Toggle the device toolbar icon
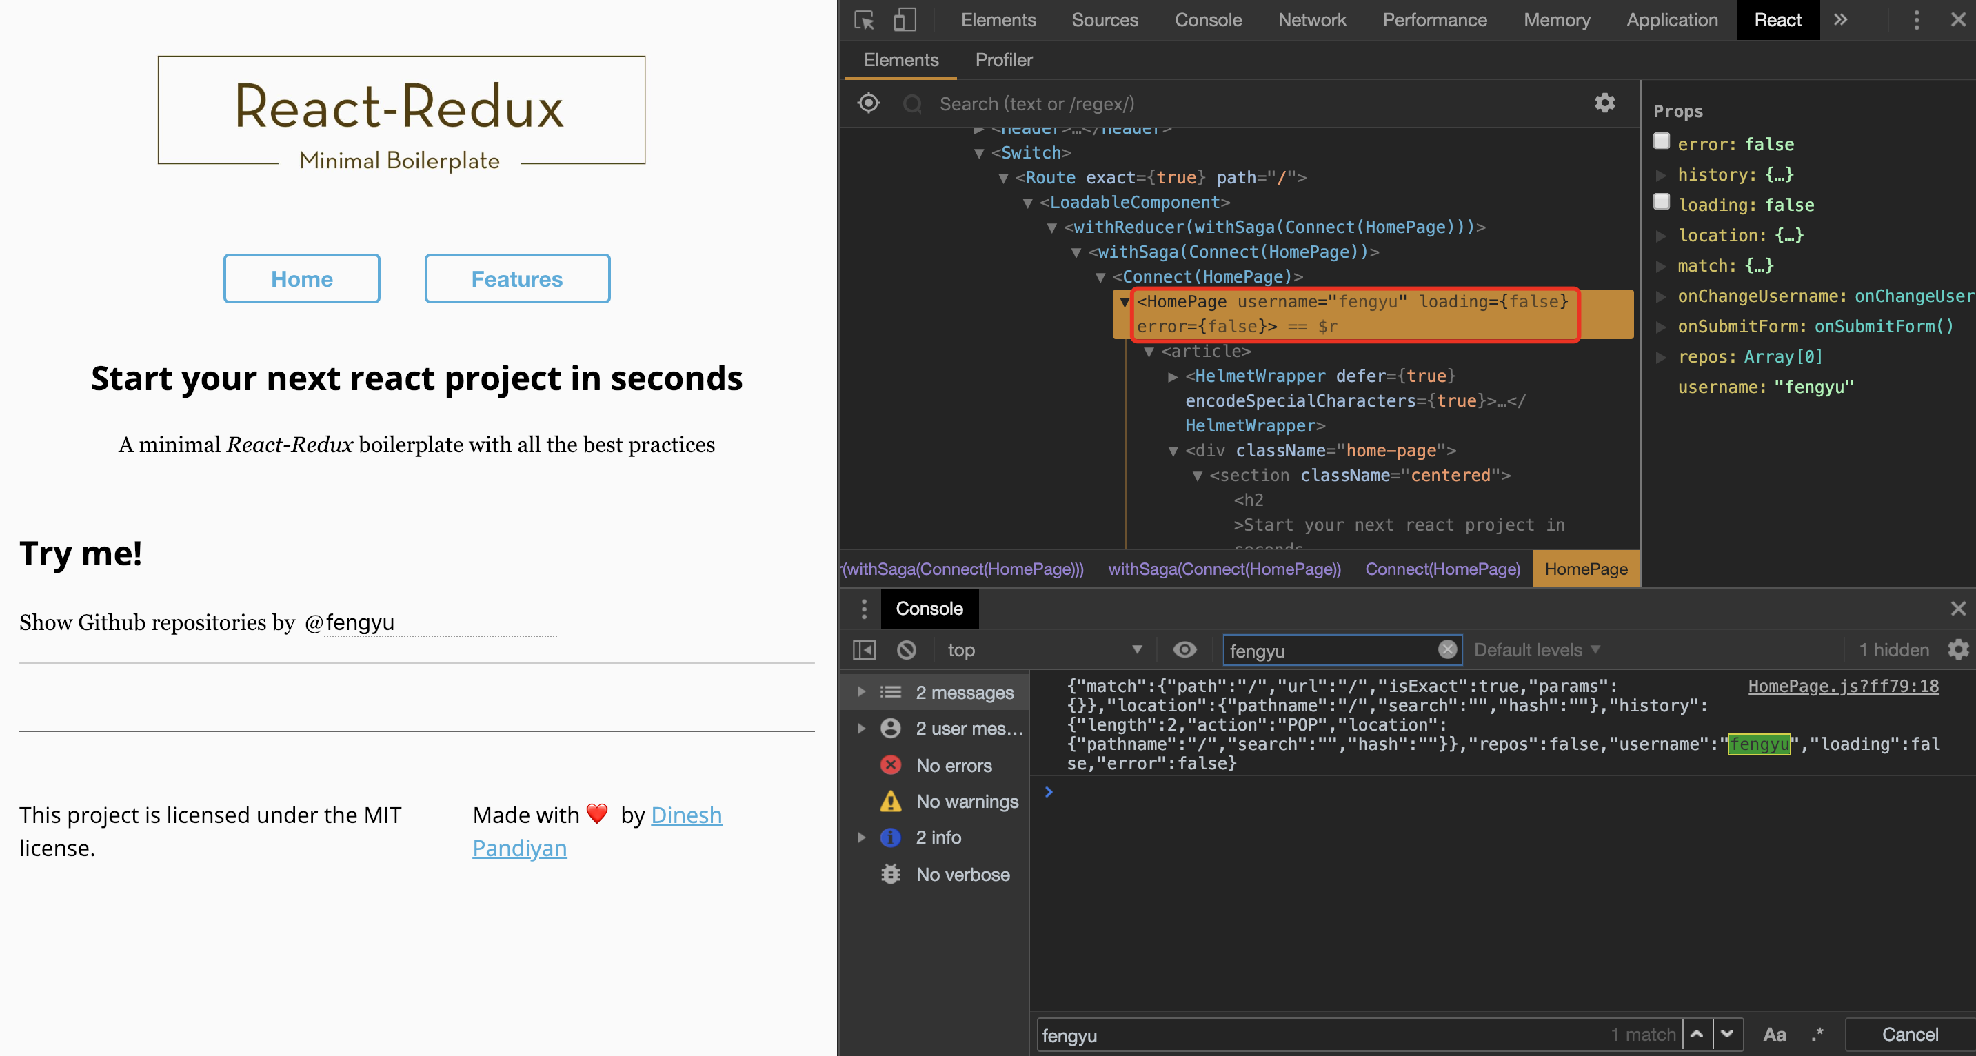Image resolution: width=1976 pixels, height=1056 pixels. (905, 20)
